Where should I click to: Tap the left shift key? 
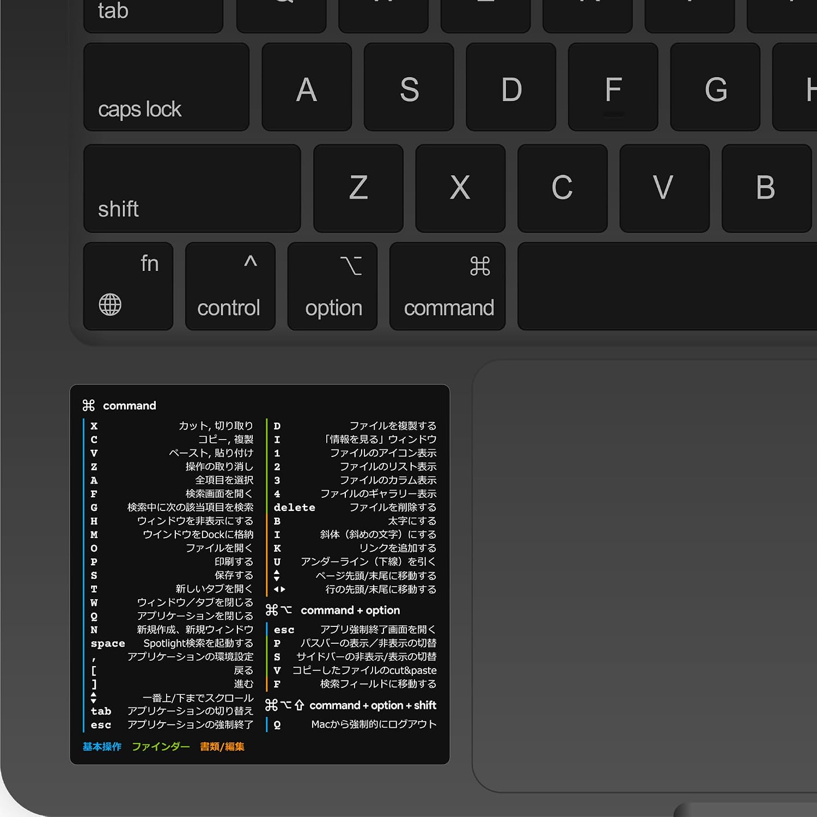(192, 188)
